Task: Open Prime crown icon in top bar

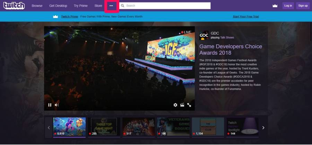Action: click(x=275, y=6)
